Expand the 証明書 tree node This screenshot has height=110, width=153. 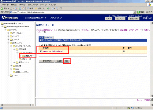pos(11,66)
